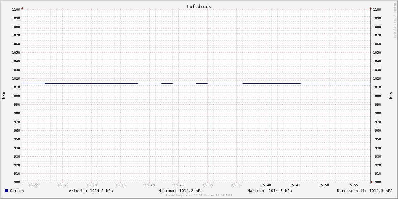Click the red arrow atop the left axis

(22, 8)
